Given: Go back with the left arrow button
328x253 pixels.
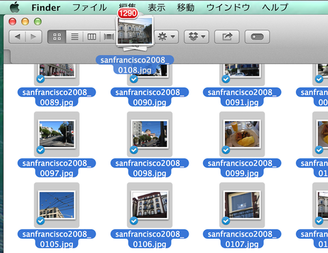Looking at the screenshot, I should click(x=17, y=37).
